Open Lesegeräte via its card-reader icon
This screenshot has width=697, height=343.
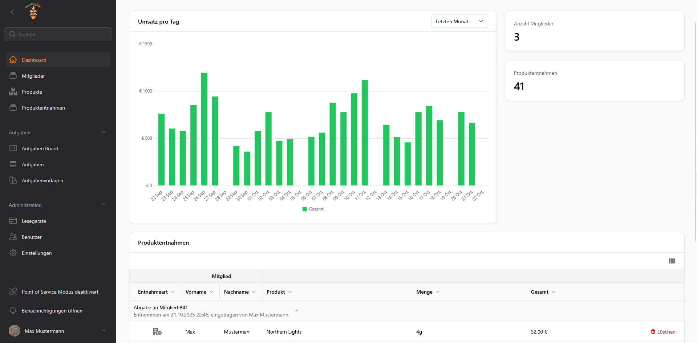tap(13, 221)
